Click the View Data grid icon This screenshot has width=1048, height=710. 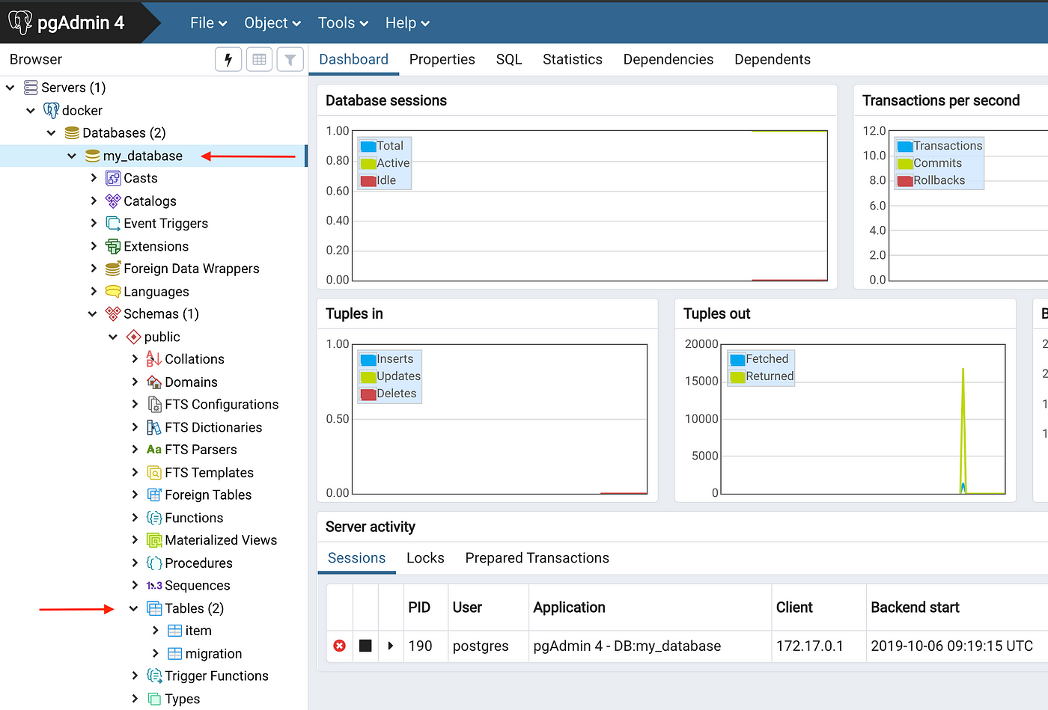pos(259,59)
